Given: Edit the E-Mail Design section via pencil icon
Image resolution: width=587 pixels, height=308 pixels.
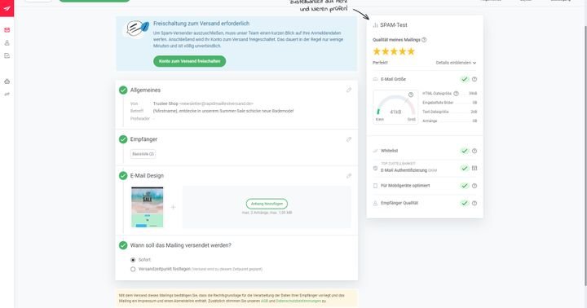Looking at the screenshot, I should tap(349, 175).
